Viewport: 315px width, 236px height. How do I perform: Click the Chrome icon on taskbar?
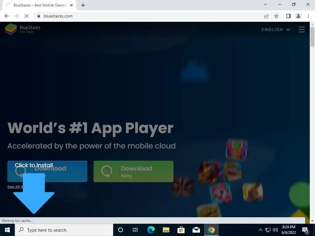click(x=211, y=230)
